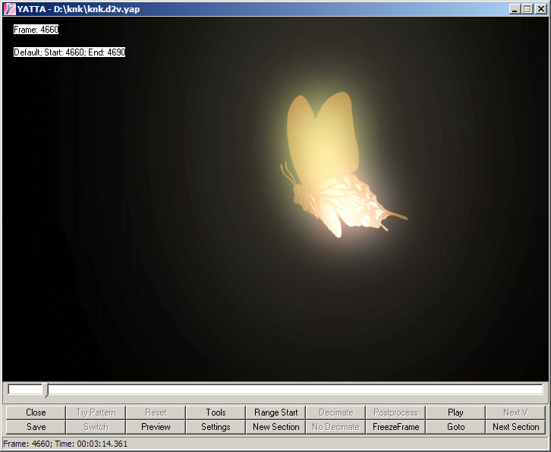Screen dimensions: 551x452
Task: Open the Settings dialog
Action: pos(216,427)
